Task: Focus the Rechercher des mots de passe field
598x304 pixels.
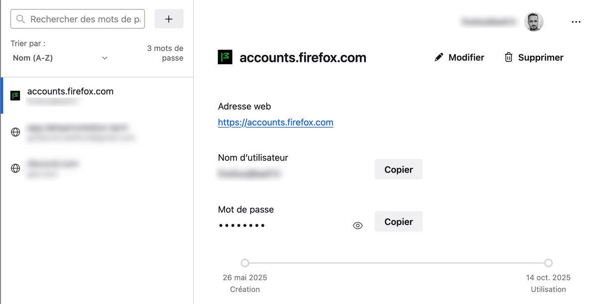Action: [x=85, y=19]
